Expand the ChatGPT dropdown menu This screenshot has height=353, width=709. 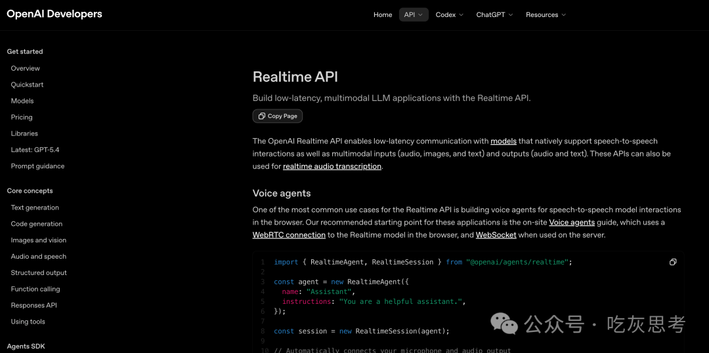coord(494,14)
